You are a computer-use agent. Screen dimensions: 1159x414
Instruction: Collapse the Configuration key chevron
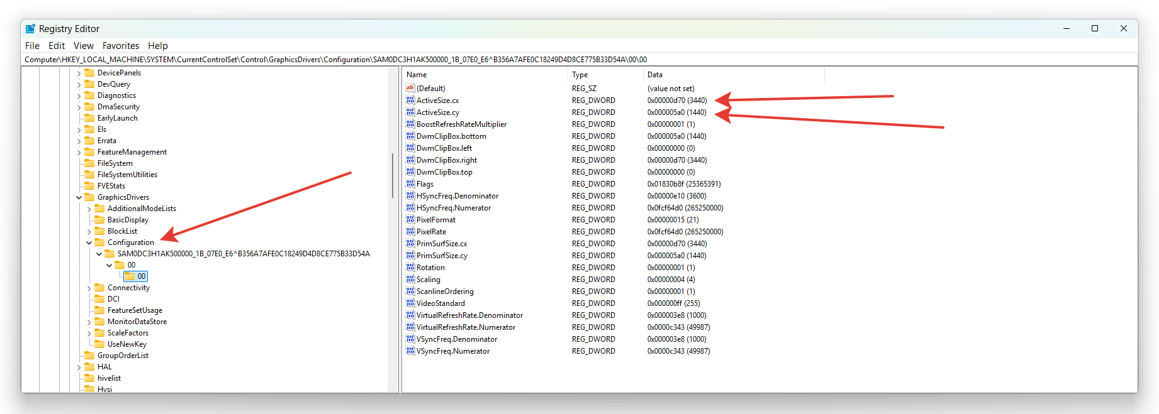tap(89, 242)
